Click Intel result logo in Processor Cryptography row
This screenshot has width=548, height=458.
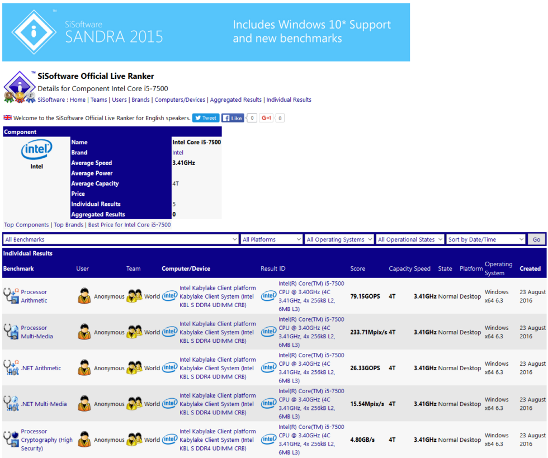[x=269, y=439]
